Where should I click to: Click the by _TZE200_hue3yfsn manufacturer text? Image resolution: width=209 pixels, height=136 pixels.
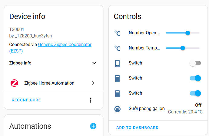31,36
